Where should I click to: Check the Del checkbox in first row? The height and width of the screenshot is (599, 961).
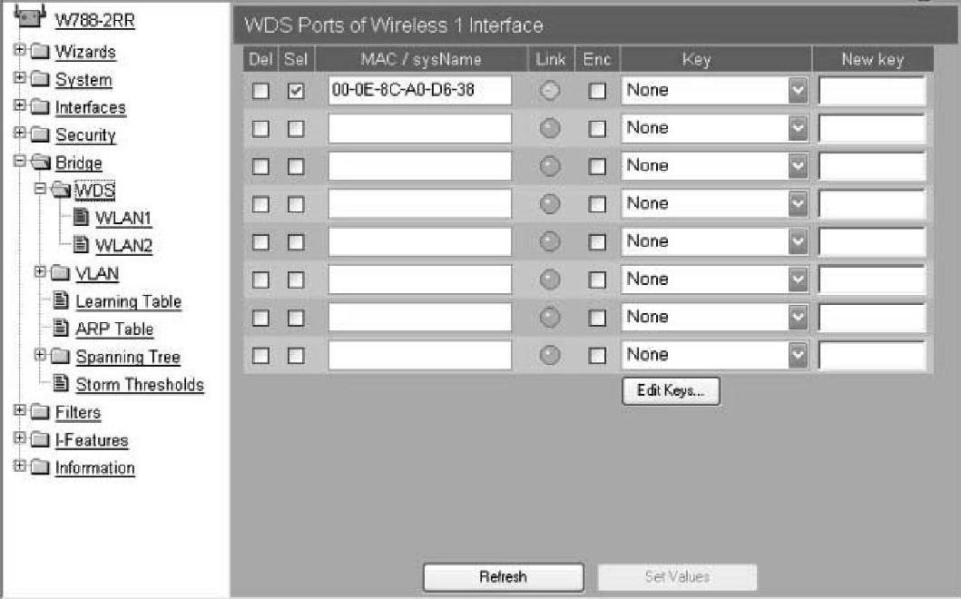click(261, 92)
